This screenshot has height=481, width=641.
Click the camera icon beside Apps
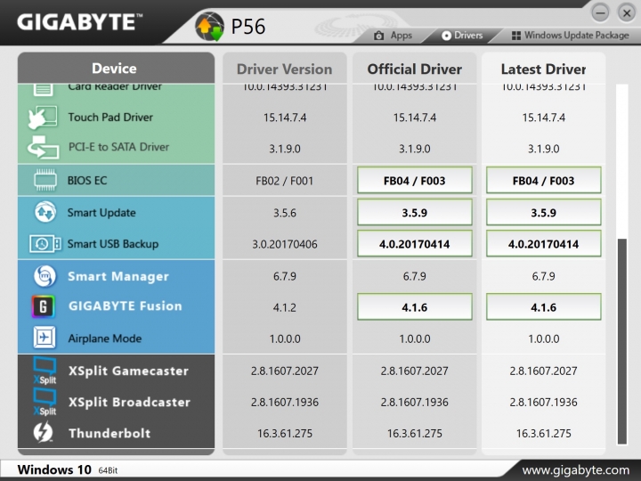pyautogui.click(x=379, y=36)
